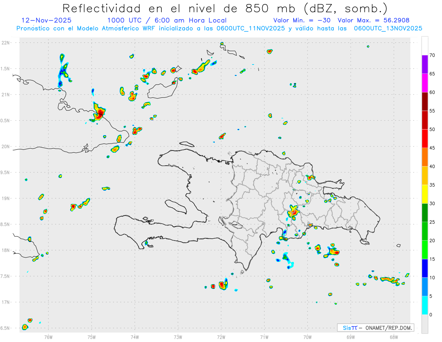Click the colorbar tick label "35"
Screen dimensions: 442x342
click(432, 185)
